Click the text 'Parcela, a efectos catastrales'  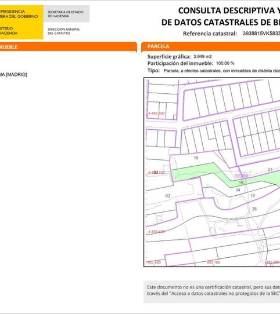click(x=192, y=71)
